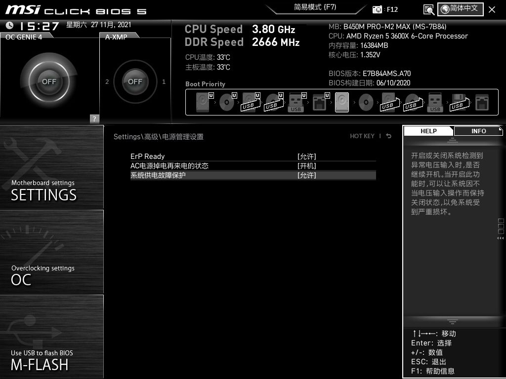
Task: Select the USB floppy boot device icon
Action: (459, 102)
